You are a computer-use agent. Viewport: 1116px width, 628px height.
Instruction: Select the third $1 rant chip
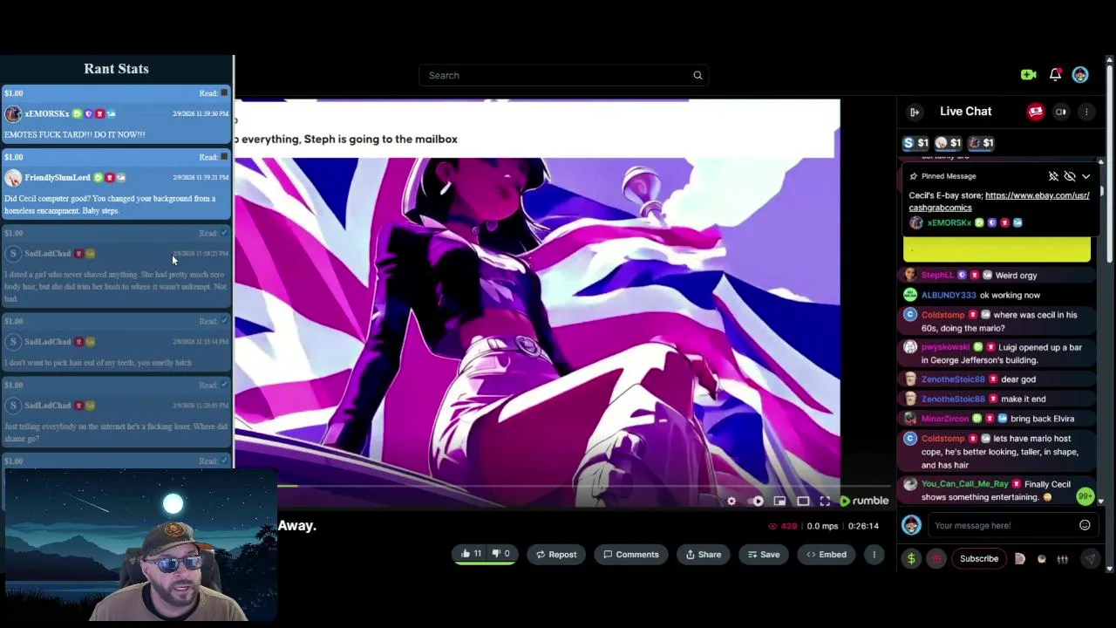pos(981,143)
